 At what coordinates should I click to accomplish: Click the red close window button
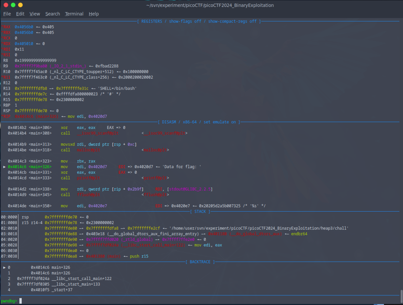(x=6, y=5)
